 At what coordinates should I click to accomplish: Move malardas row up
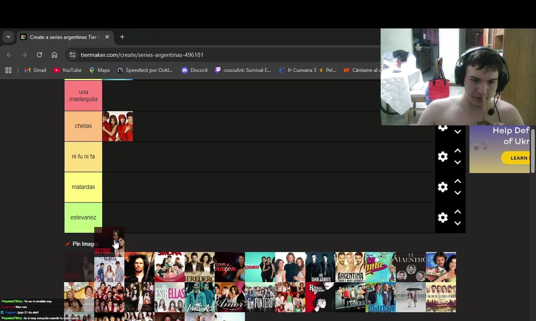(457, 181)
